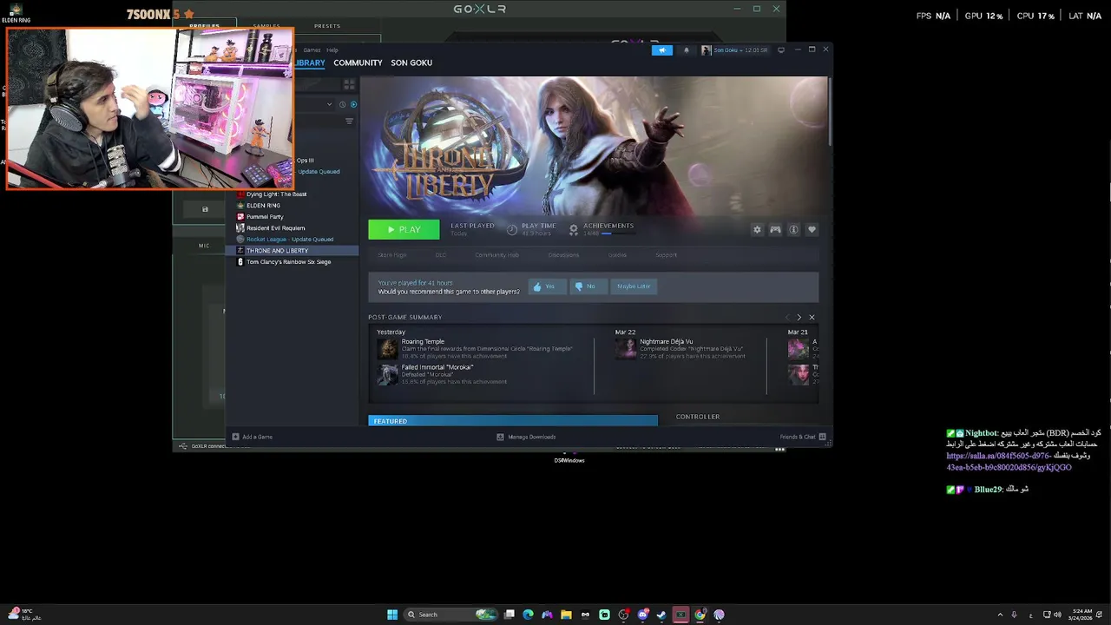Open the Store Page link
1111x625 pixels.
tap(392, 255)
